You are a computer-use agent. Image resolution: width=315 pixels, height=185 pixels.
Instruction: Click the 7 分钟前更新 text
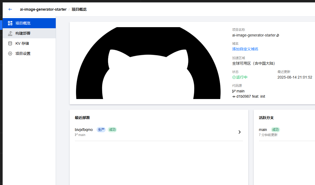click(268, 135)
